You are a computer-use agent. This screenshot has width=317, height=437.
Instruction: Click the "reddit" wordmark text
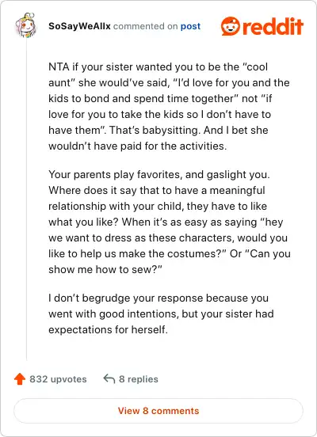point(273,26)
